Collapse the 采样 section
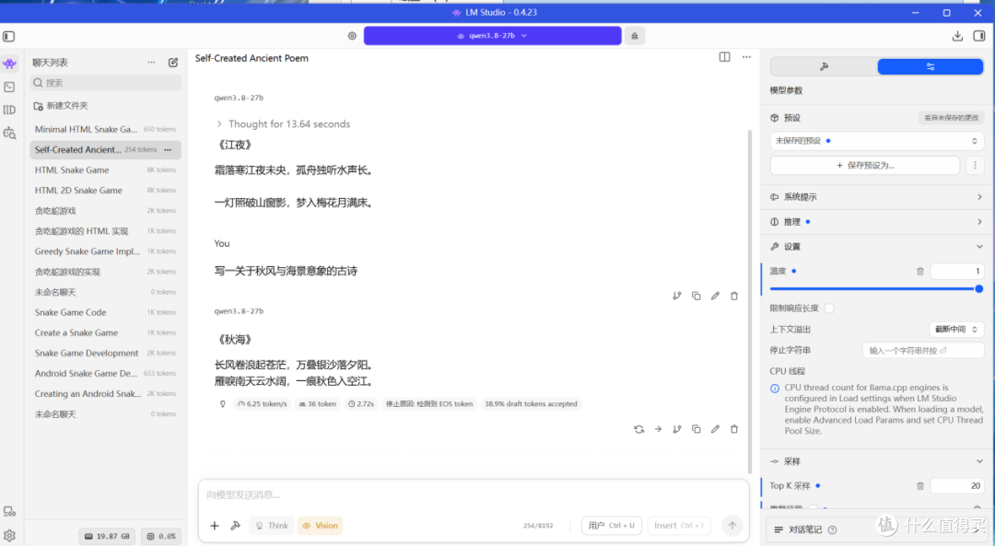The height and width of the screenshot is (546, 995). (x=877, y=461)
